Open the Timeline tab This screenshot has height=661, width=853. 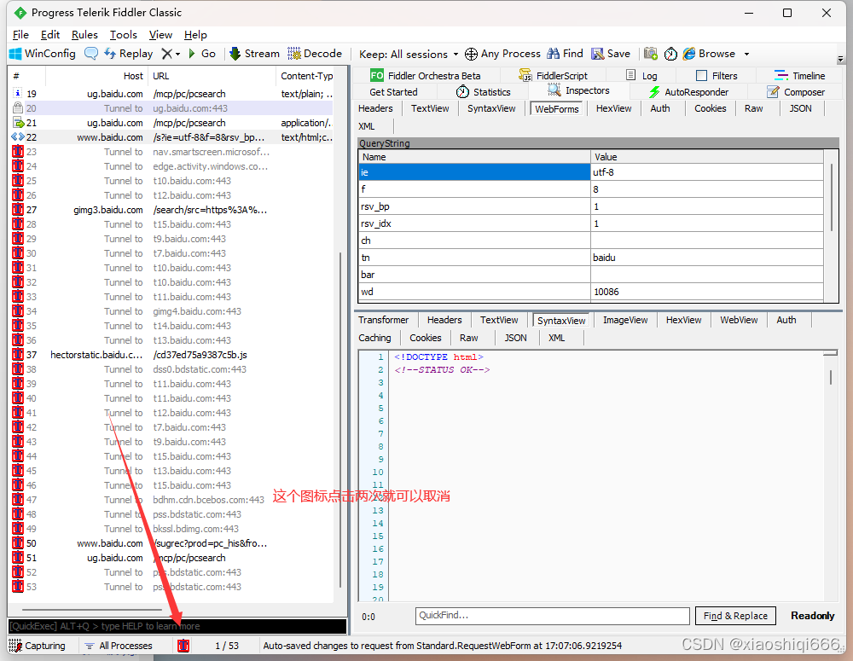pyautogui.click(x=800, y=76)
